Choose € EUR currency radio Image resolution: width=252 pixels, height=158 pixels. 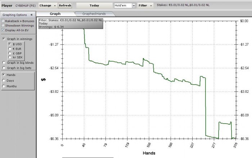[x=10, y=49]
